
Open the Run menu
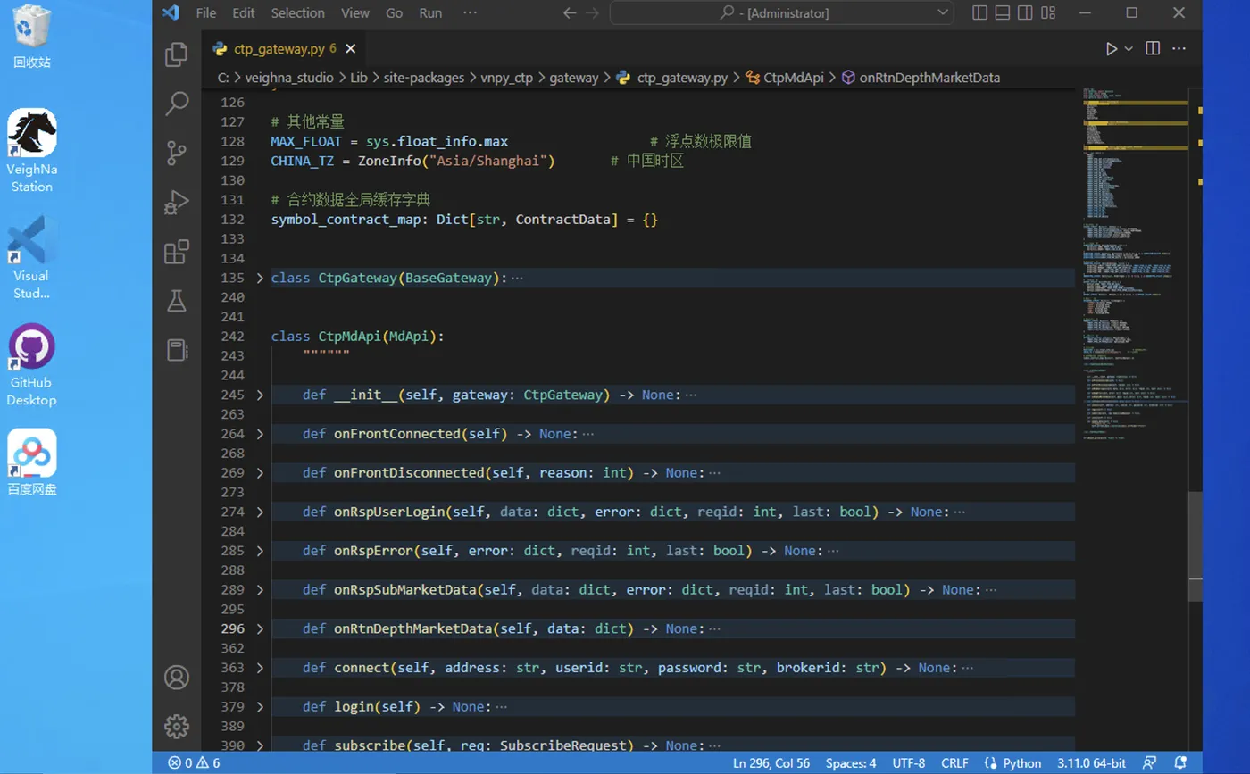430,12
